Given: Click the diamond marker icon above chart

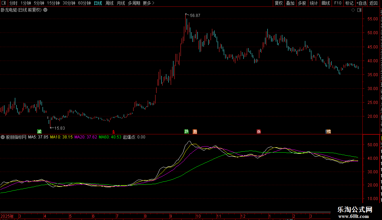Looking at the screenshot, I should [353, 10].
